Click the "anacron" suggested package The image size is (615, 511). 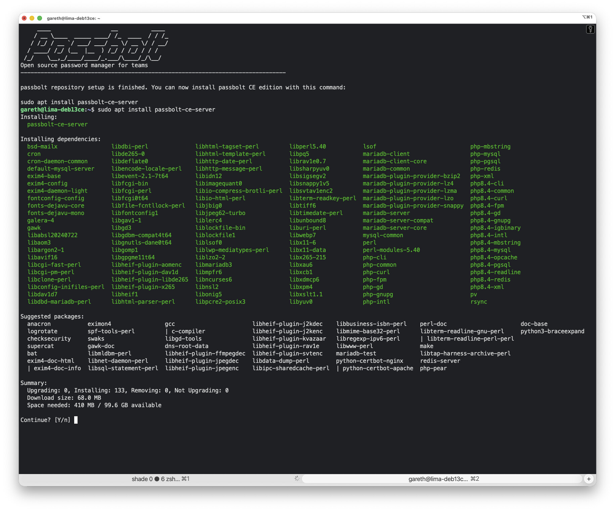39,324
